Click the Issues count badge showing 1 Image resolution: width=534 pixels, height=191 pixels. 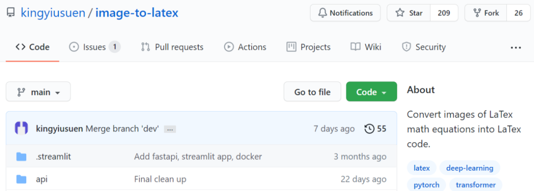pos(115,47)
